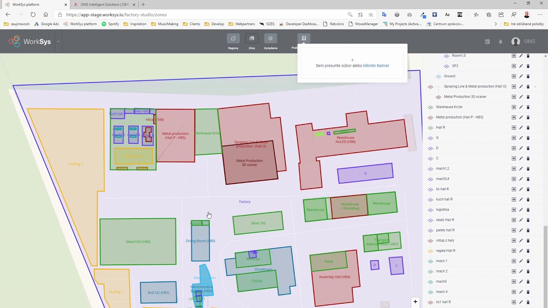Zoom in the map with plus button

point(415,302)
